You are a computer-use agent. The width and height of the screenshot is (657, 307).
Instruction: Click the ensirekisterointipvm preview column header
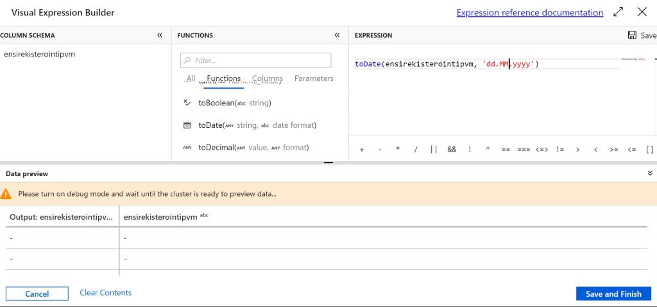[x=160, y=217]
